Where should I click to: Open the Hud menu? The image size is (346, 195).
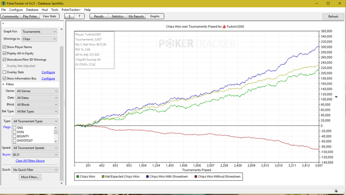click(44, 10)
